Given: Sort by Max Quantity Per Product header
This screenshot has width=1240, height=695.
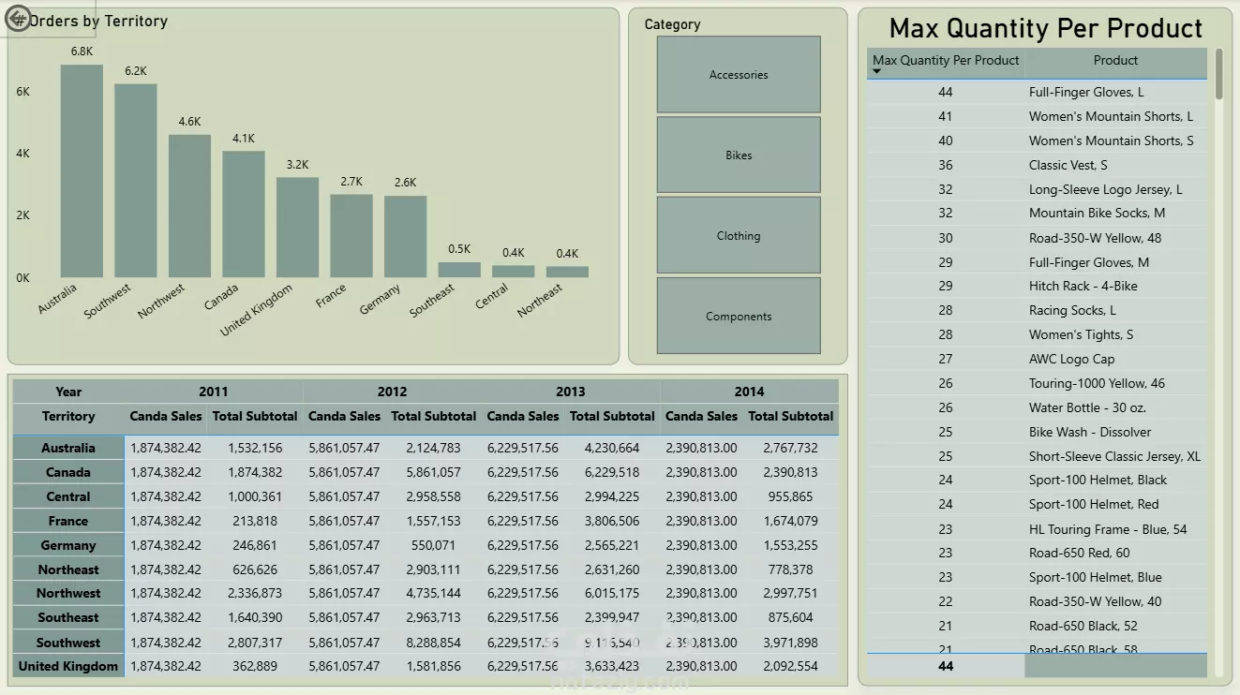Looking at the screenshot, I should [946, 60].
